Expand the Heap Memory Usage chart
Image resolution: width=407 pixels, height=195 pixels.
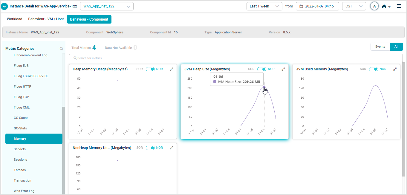(172, 69)
